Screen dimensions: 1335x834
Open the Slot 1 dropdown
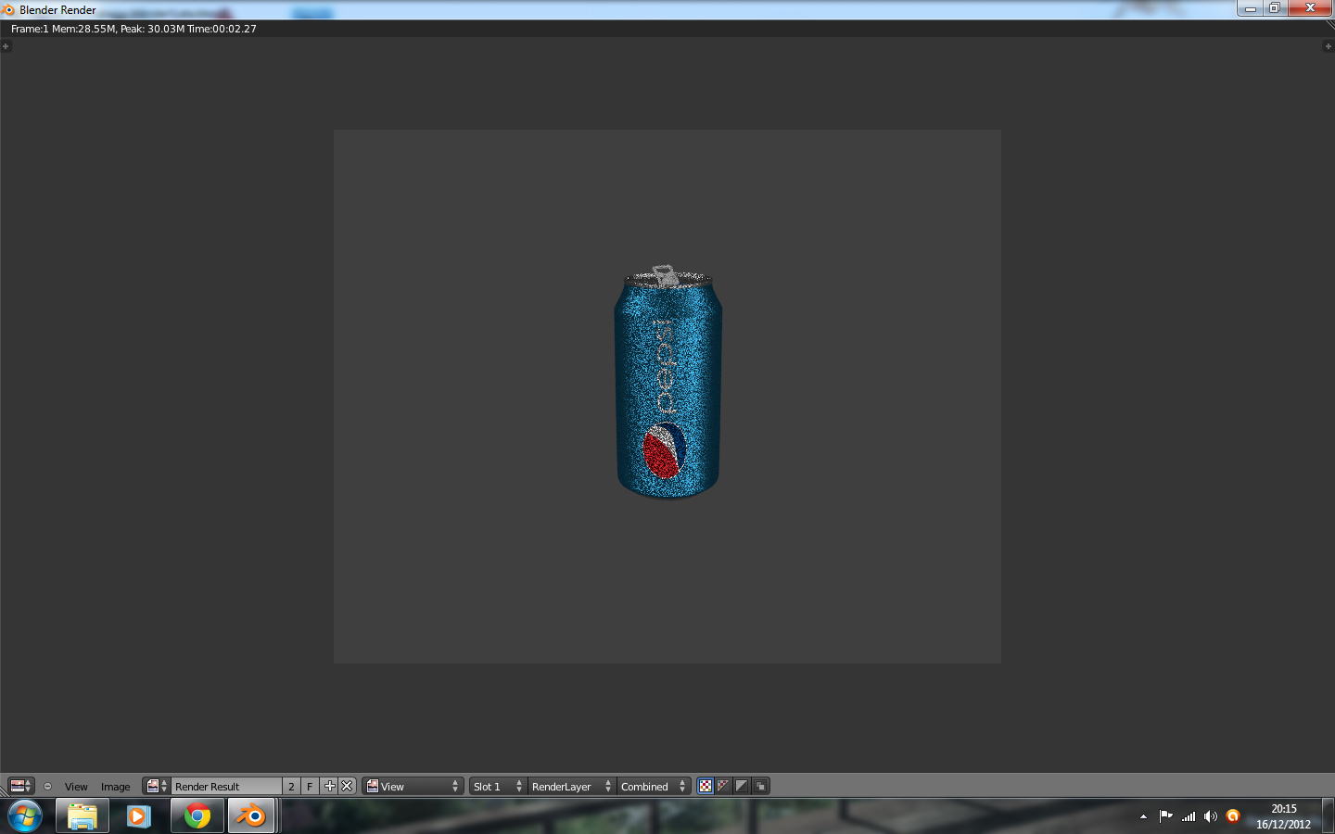tap(498, 786)
